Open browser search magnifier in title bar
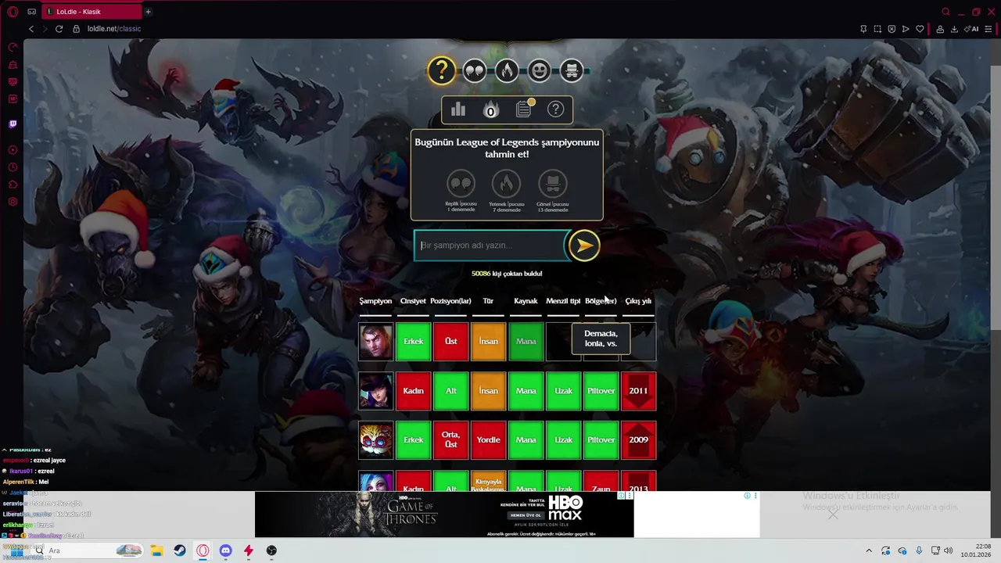Image resolution: width=1001 pixels, height=563 pixels. pyautogui.click(x=945, y=12)
